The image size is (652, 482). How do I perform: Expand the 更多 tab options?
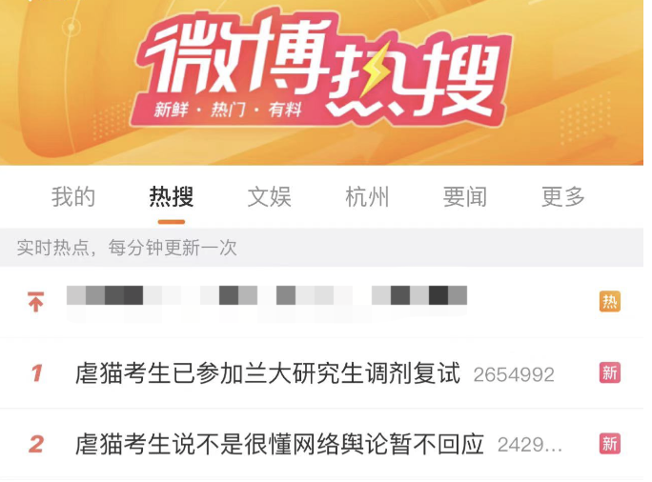pos(563,196)
